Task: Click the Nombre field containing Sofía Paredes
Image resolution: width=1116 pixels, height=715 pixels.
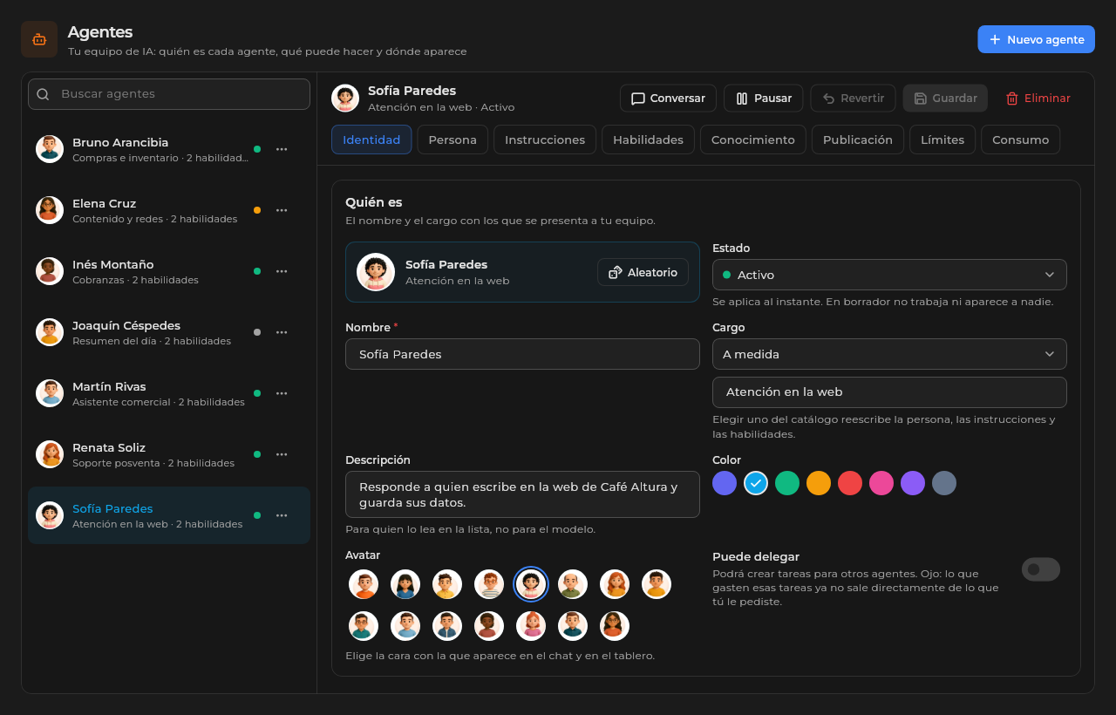Action: click(522, 354)
